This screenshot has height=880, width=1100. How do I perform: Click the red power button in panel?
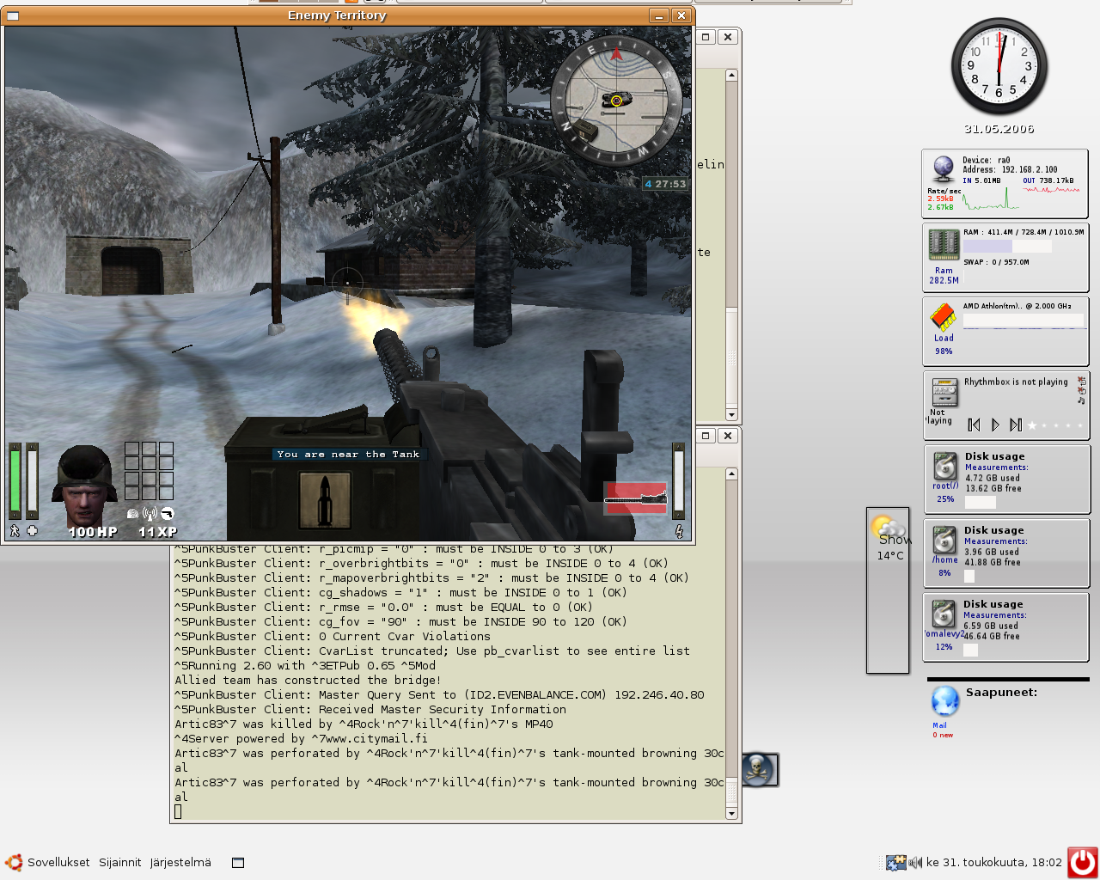[1082, 862]
